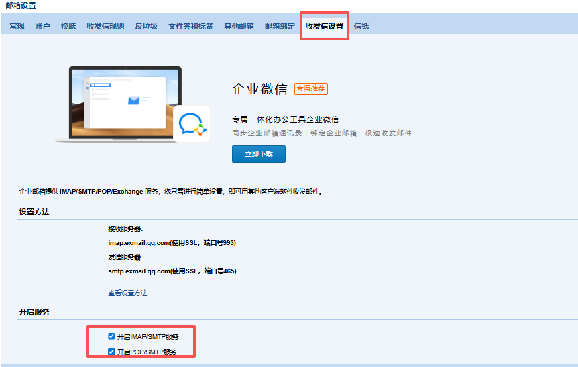Disable the 开启IMAP/SMTP服务 checkbox
The image size is (578, 367).
coord(111,336)
